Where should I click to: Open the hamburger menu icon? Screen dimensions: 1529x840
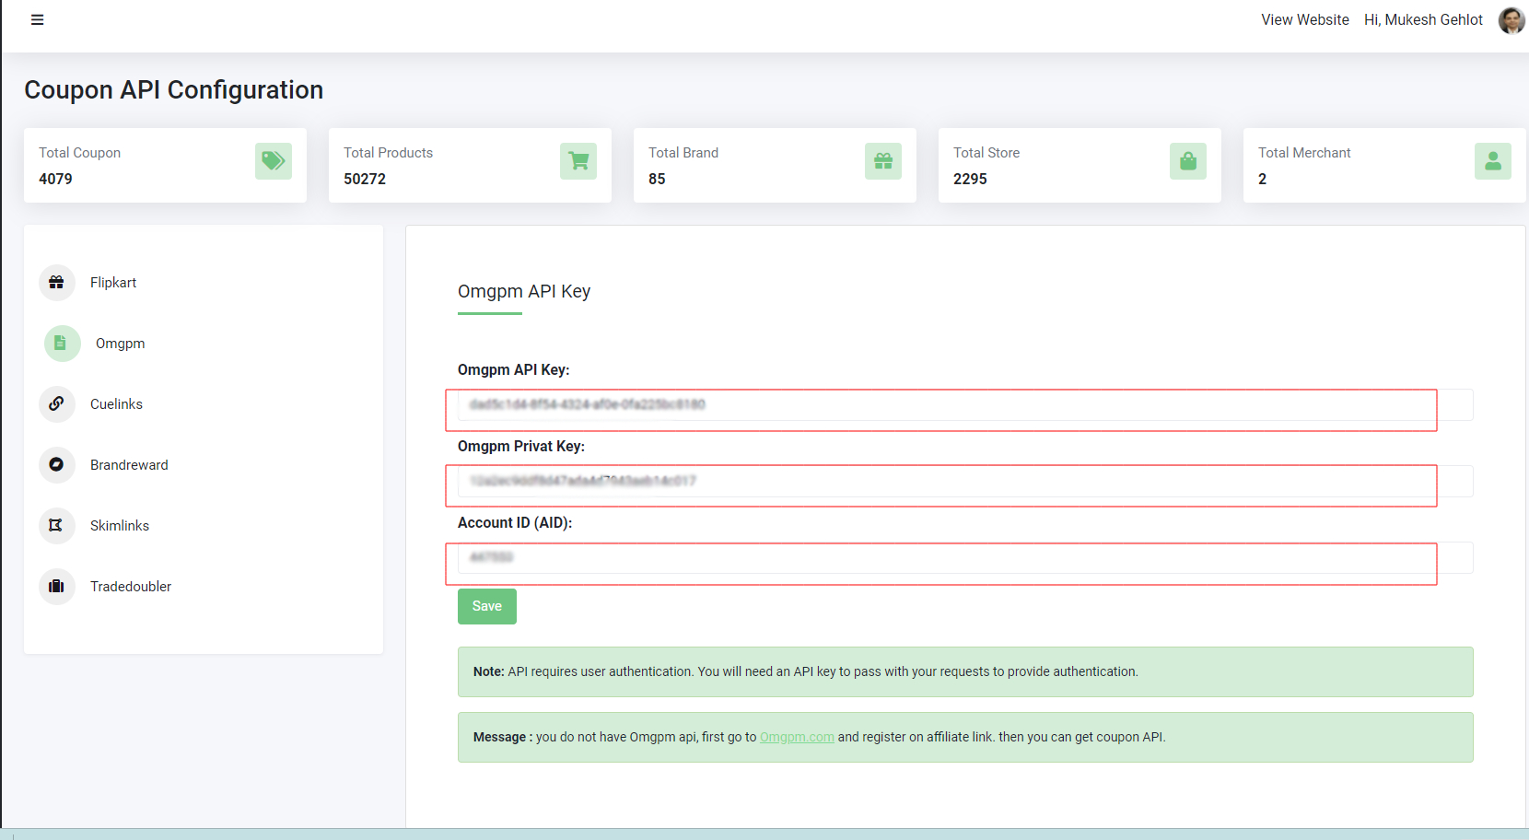pyautogui.click(x=37, y=20)
